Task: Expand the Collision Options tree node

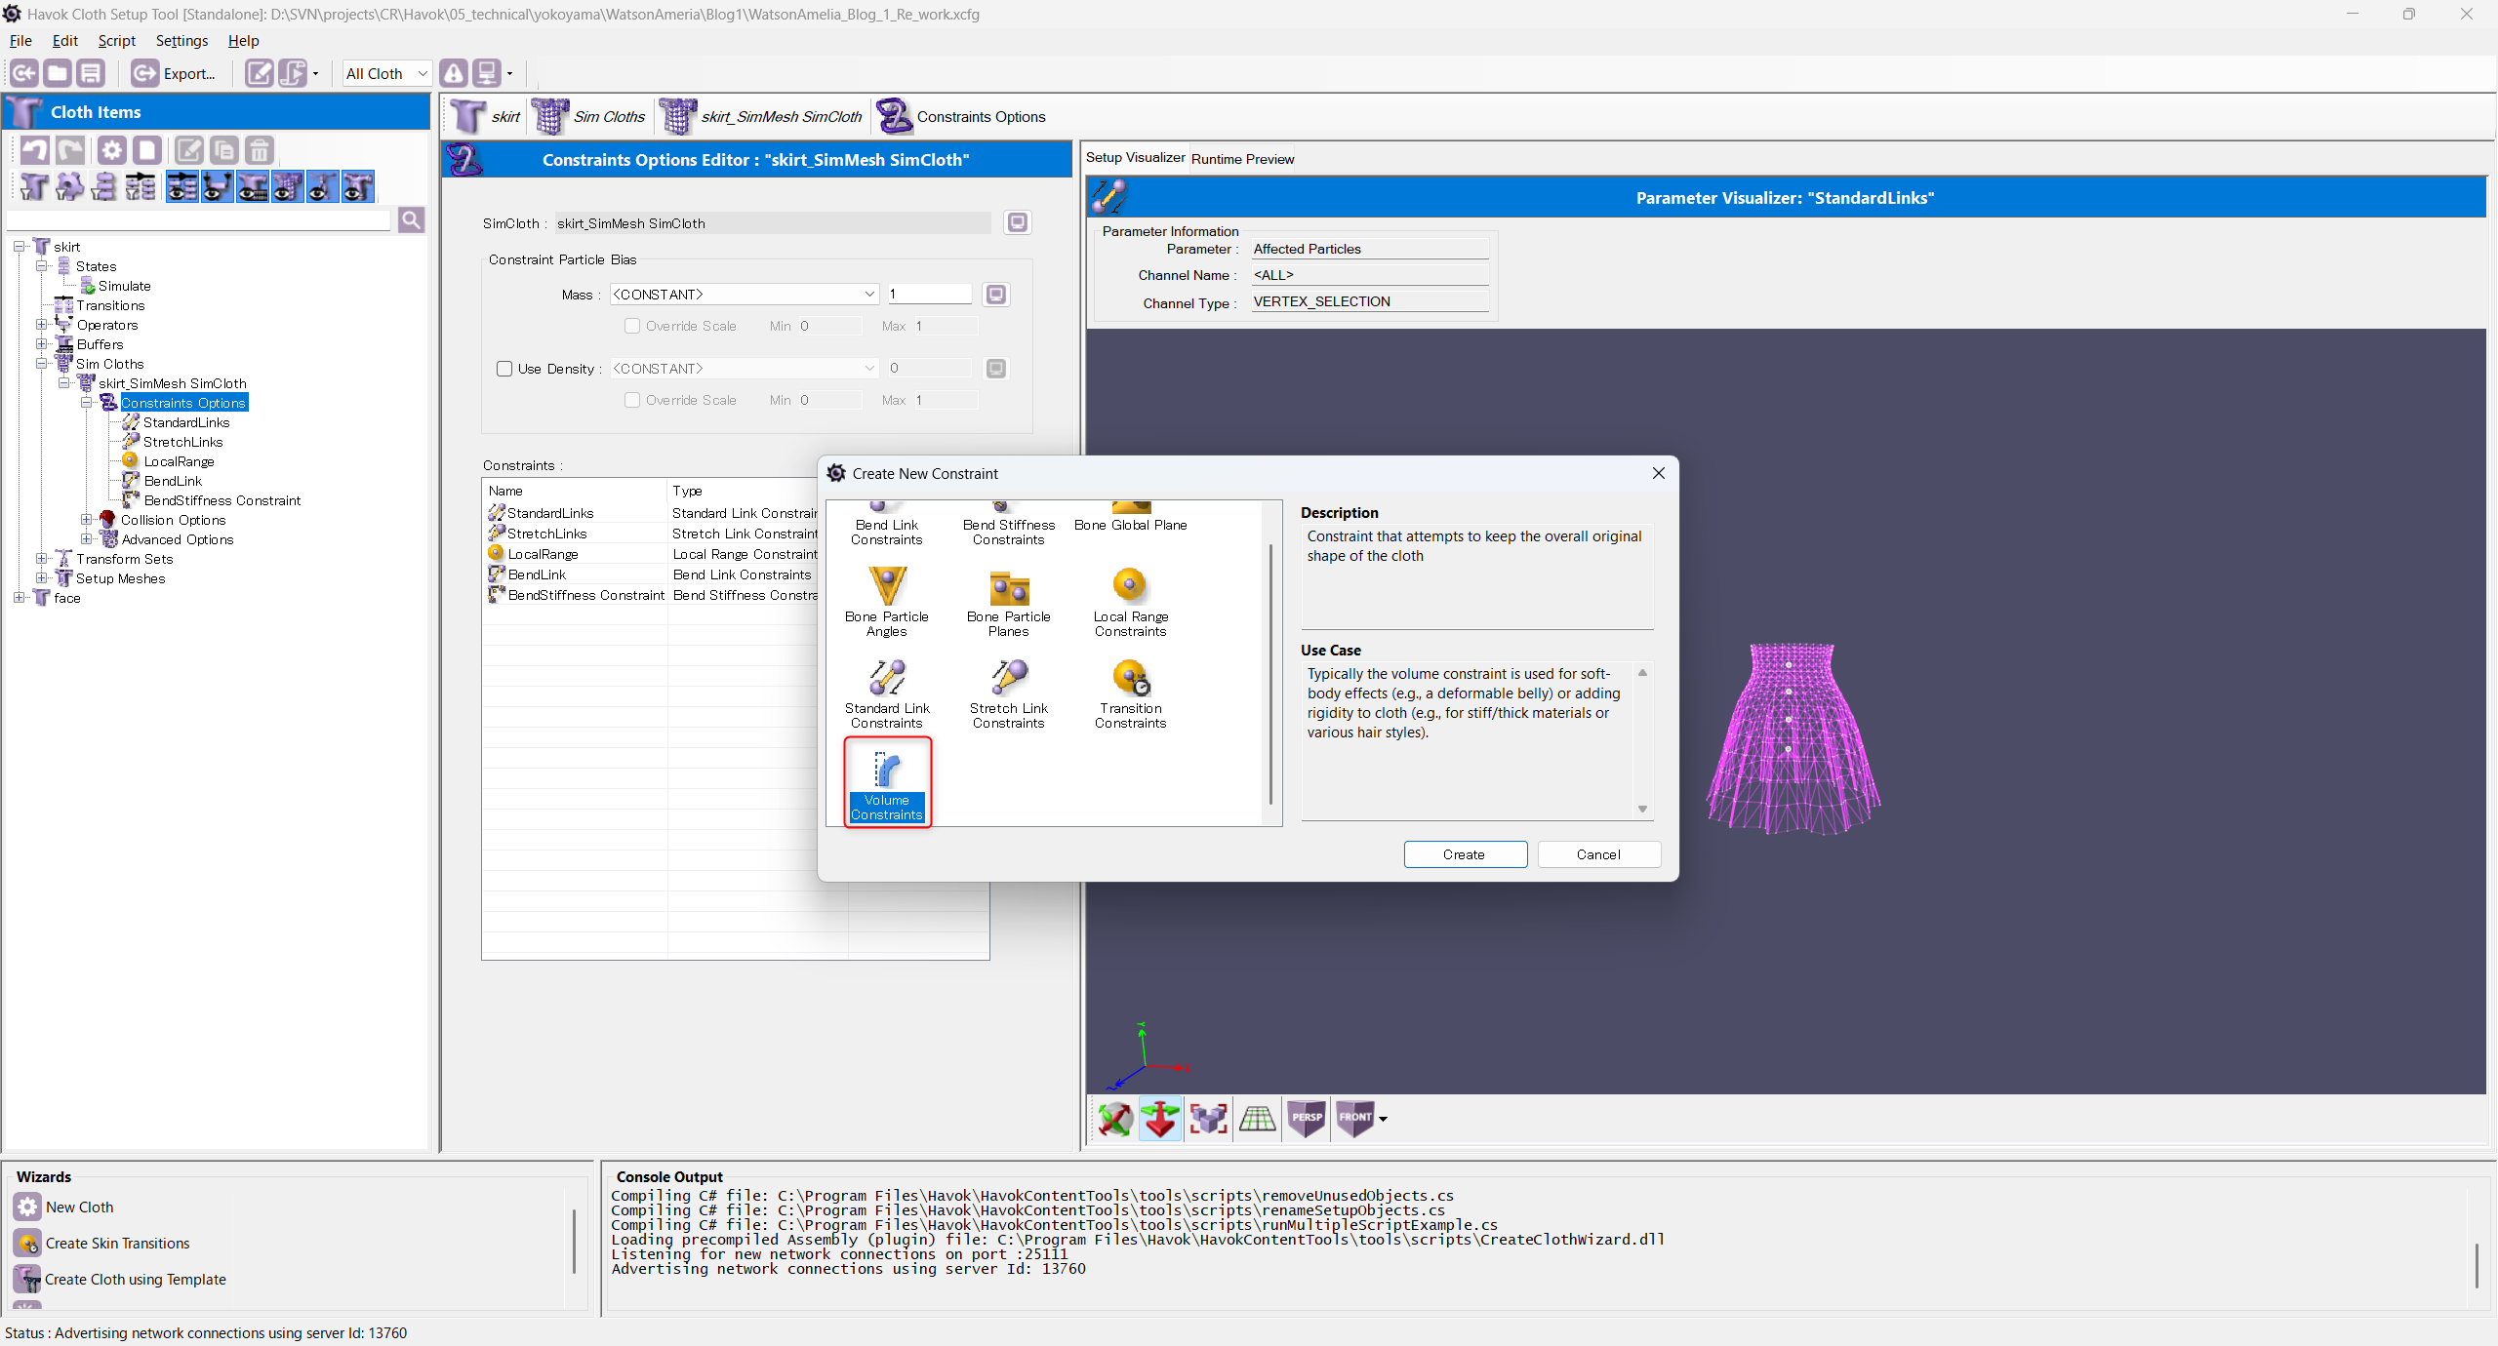Action: [87, 520]
